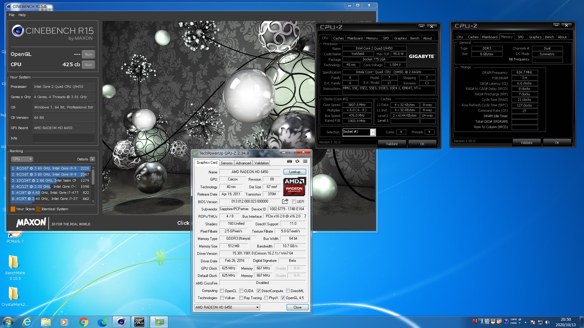Run the OpenGL benchmark
The image size is (584, 328).
click(x=89, y=54)
